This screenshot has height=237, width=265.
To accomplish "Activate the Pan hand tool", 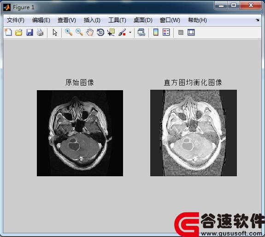I will tap(90, 32).
